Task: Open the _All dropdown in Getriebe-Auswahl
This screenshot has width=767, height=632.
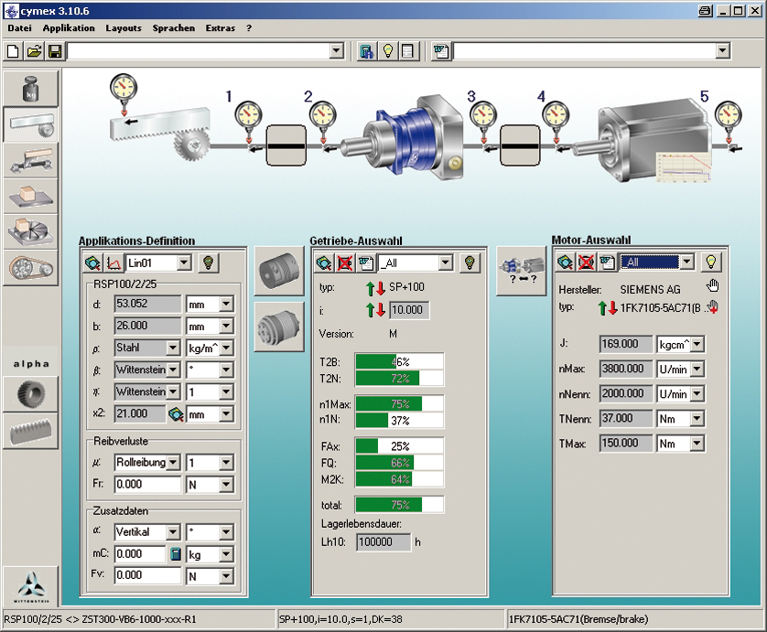Action: tap(445, 263)
